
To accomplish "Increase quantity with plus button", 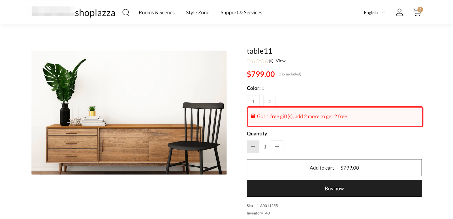I will tap(277, 147).
